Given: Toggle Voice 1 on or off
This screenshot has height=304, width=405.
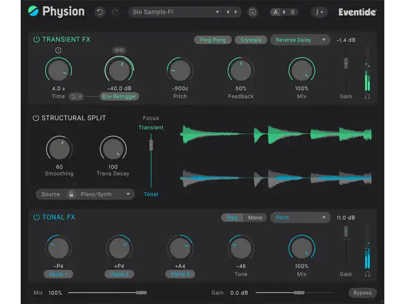Looking at the screenshot, I should click(58, 274).
